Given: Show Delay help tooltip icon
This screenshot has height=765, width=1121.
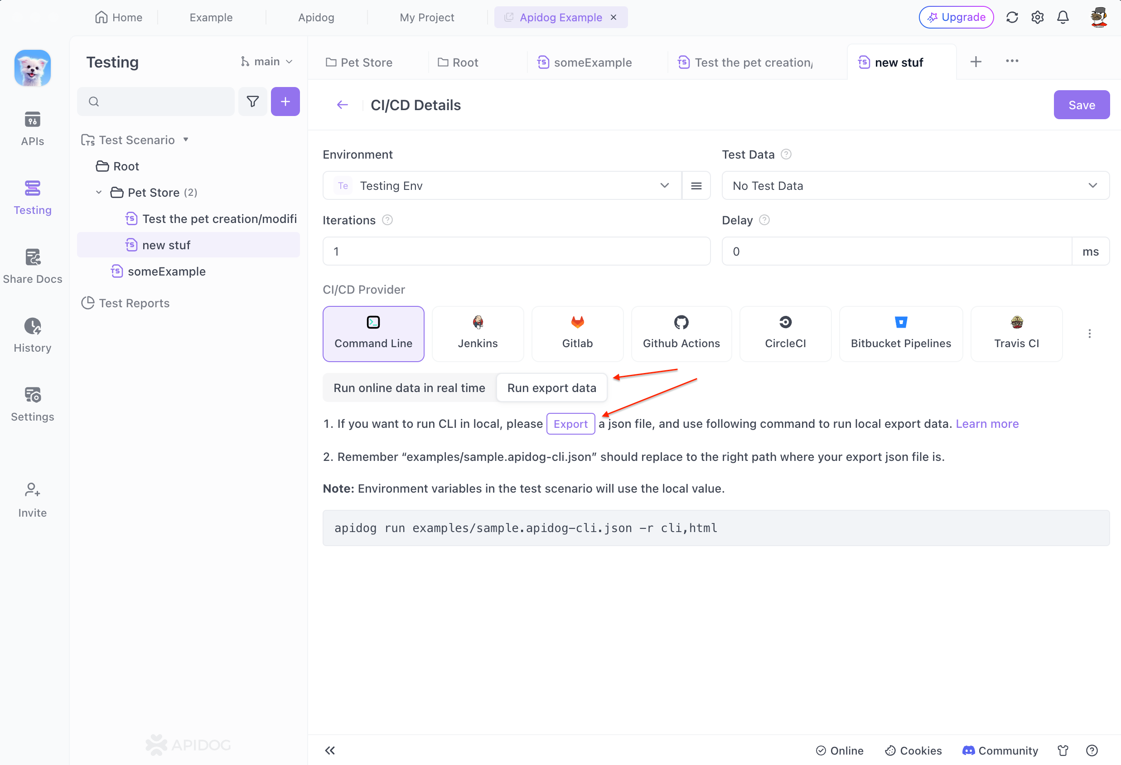Looking at the screenshot, I should click(x=764, y=220).
